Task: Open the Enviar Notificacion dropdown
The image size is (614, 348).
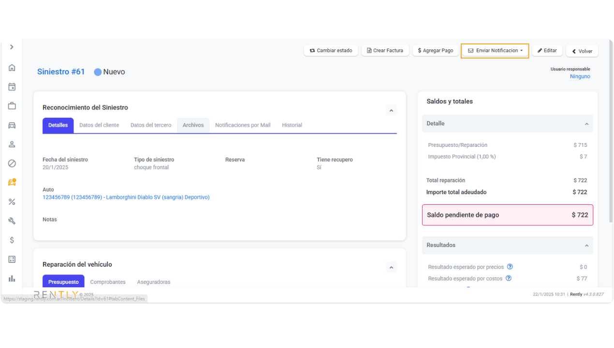Action: (495, 51)
